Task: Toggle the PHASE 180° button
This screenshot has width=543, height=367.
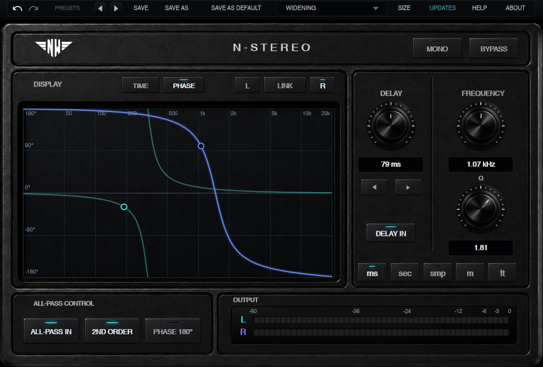Action: [x=173, y=331]
